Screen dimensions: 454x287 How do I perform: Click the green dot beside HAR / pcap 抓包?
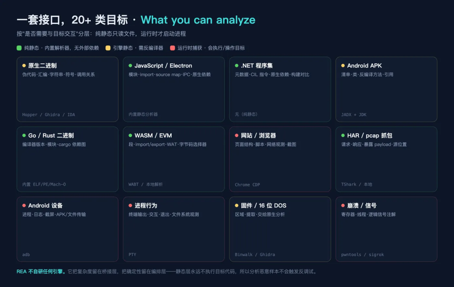(x=343, y=136)
